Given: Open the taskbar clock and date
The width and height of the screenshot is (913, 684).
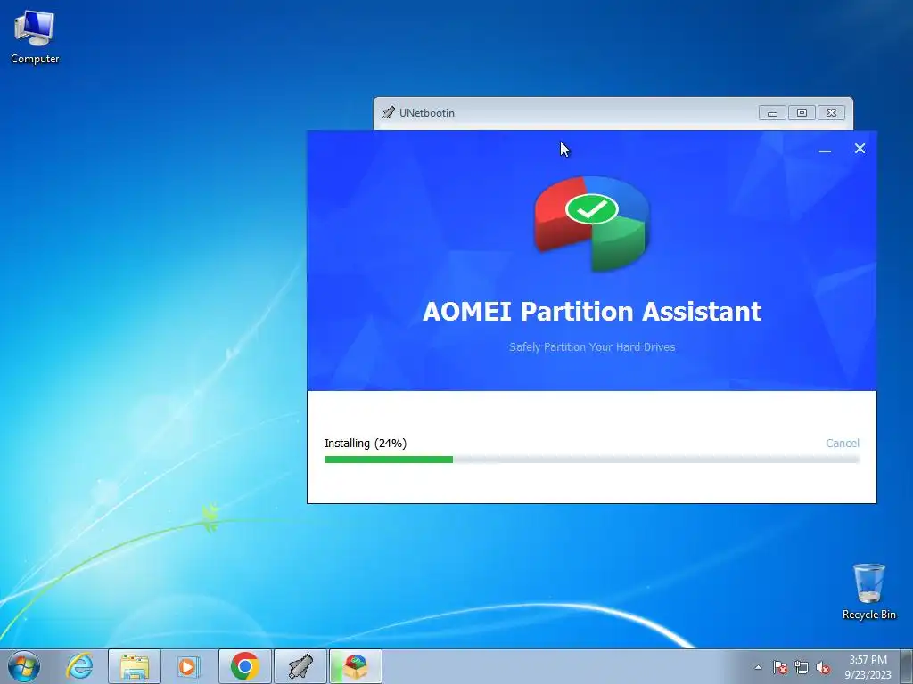Looking at the screenshot, I should (x=868, y=667).
